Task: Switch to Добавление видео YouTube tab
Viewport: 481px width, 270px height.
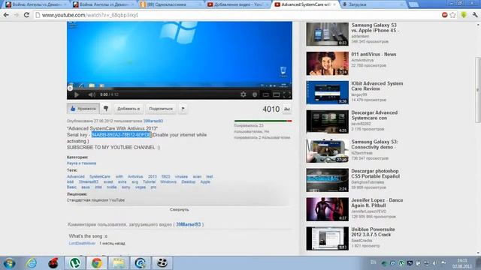Action: [238, 4]
